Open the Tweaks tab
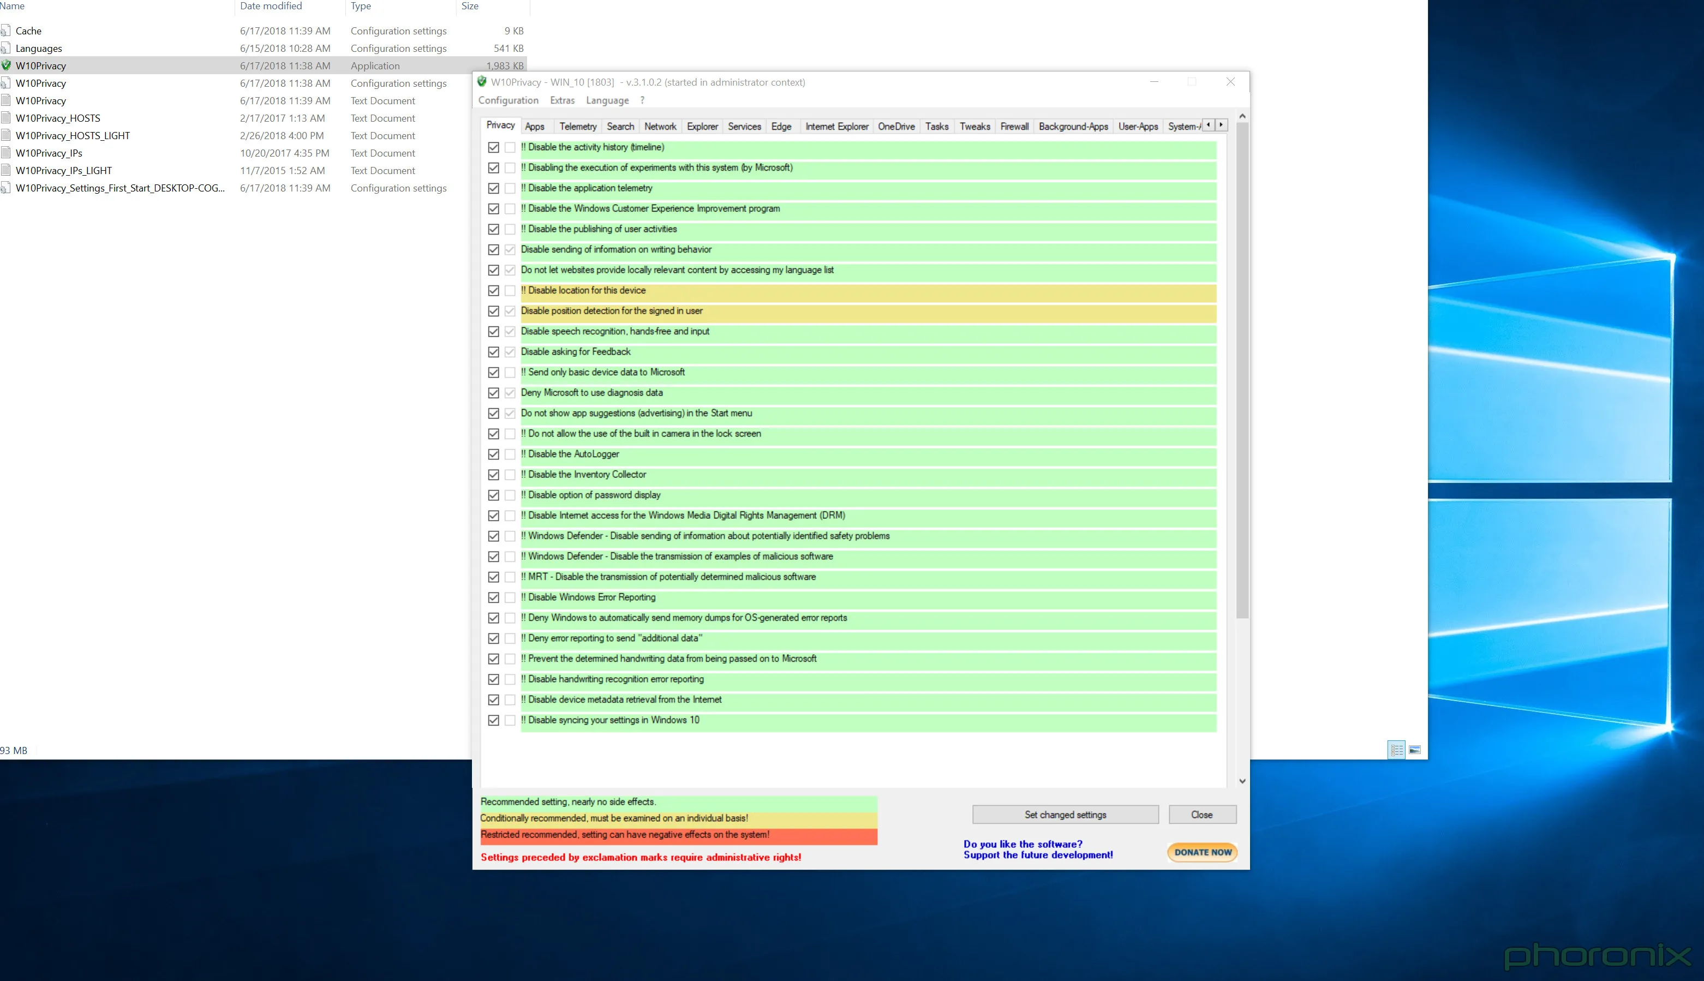Viewport: 1704px width, 981px height. pos(974,127)
